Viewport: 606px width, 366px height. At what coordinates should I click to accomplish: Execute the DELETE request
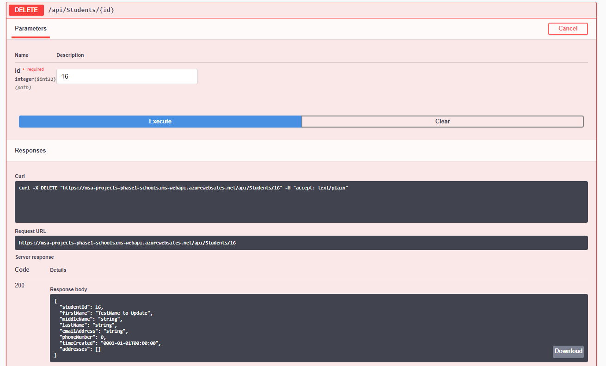(160, 121)
